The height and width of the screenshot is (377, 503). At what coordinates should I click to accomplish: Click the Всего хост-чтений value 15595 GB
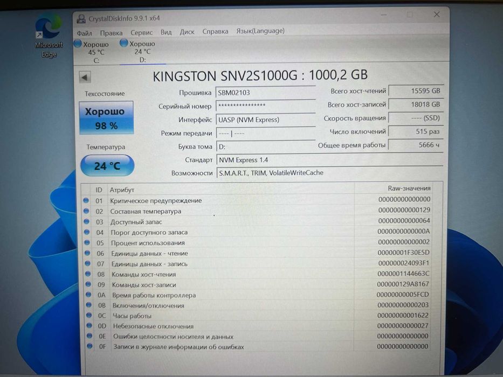[416, 90]
